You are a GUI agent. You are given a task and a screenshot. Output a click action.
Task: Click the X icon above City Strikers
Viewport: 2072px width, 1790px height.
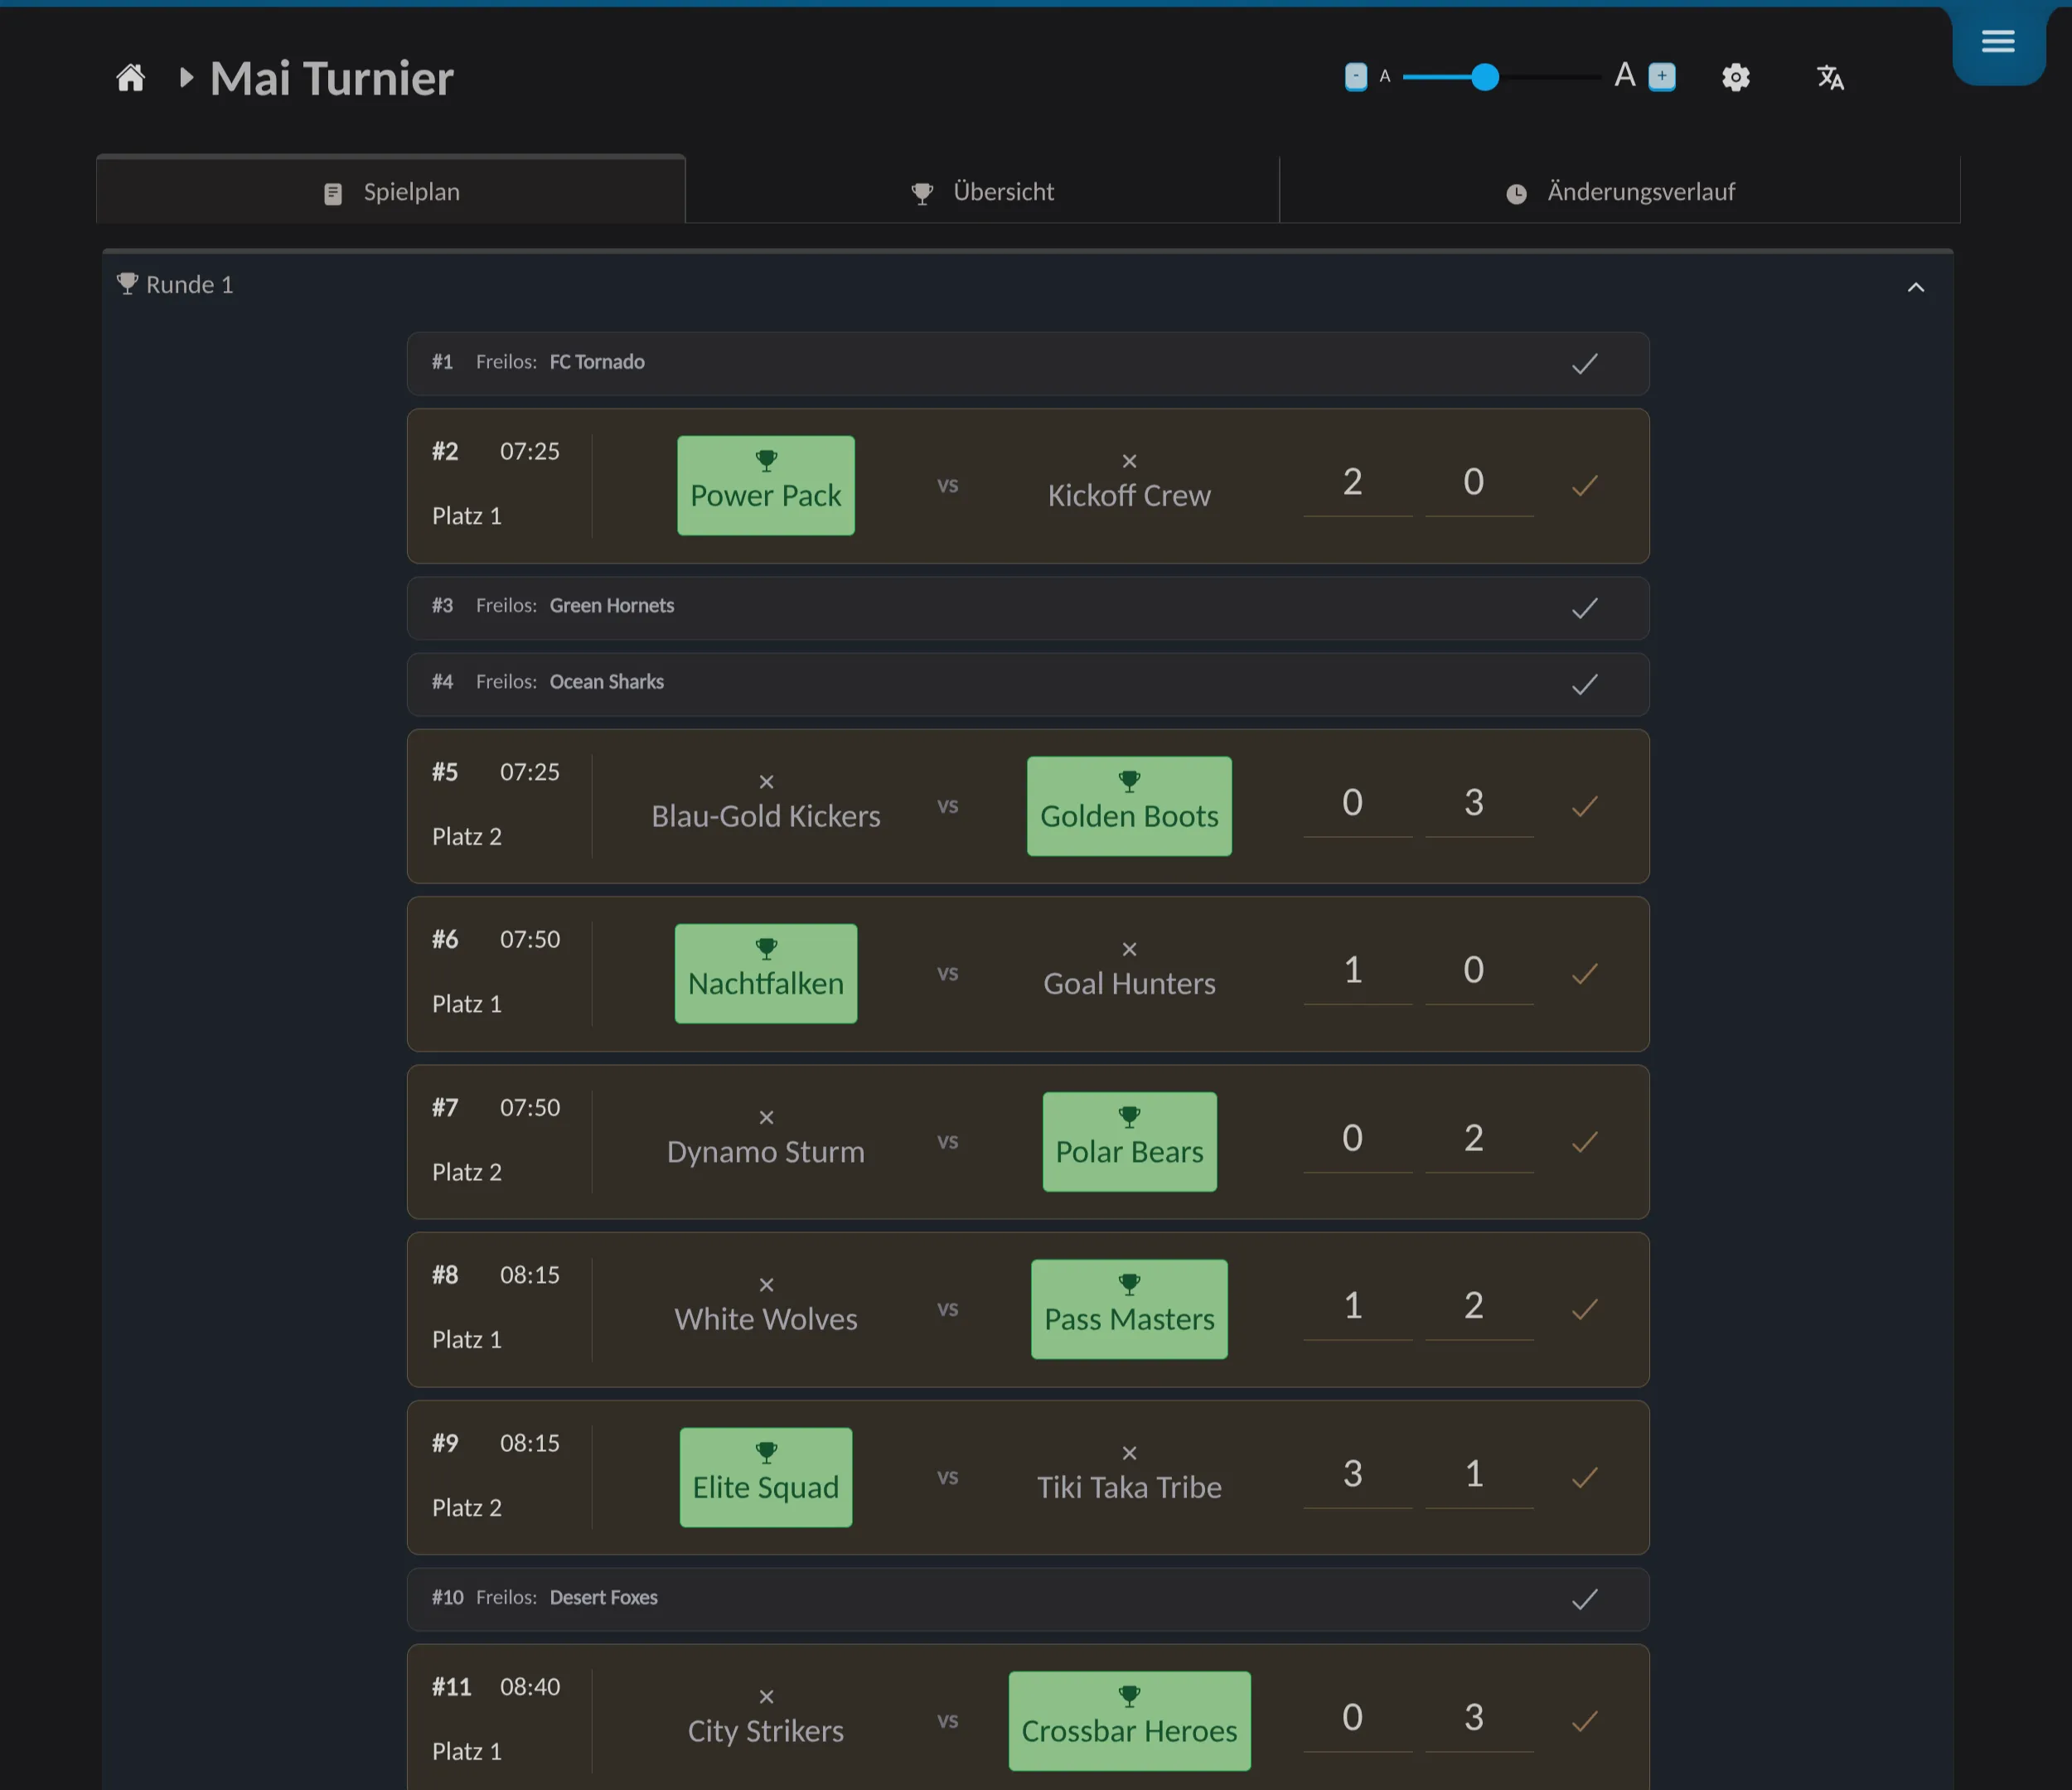766,1697
